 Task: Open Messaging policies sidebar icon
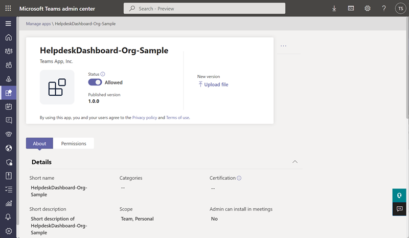(8, 120)
